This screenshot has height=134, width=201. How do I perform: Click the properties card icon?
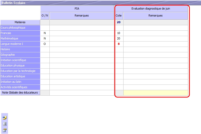[x=5, y=130]
